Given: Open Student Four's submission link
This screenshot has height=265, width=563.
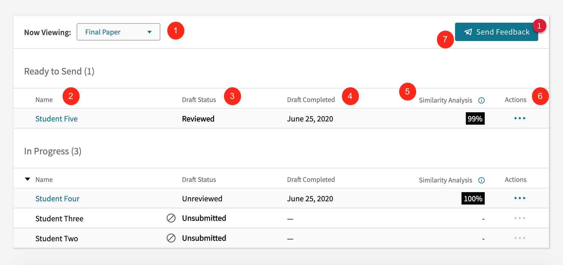Looking at the screenshot, I should [57, 198].
